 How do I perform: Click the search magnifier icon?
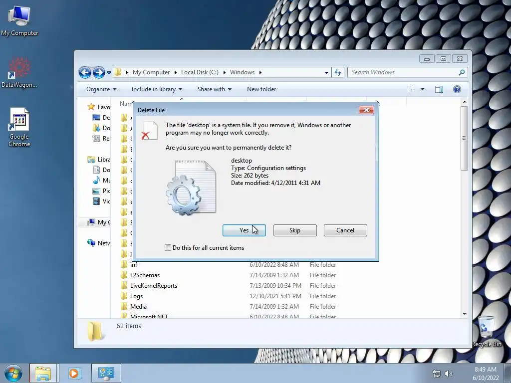[x=462, y=72]
